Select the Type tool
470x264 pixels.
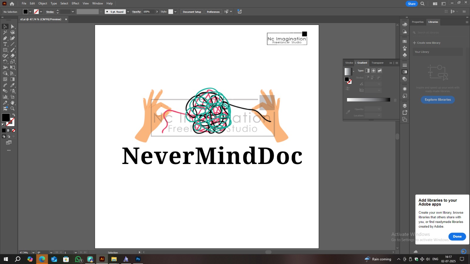(5, 44)
